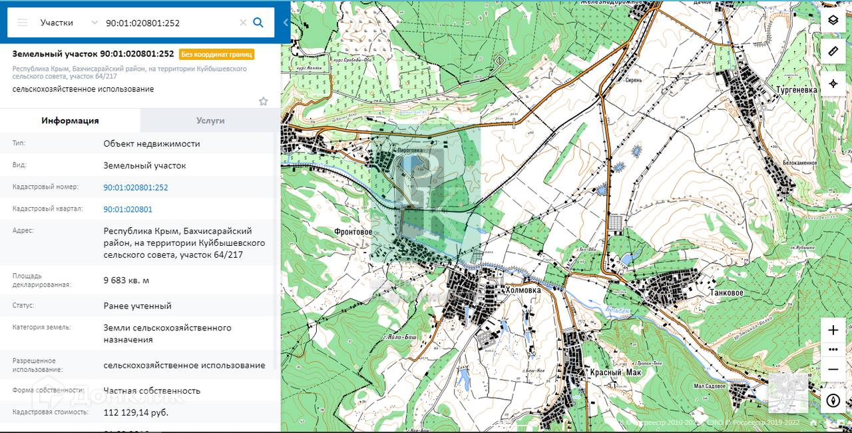Switch basemap via satellite thumbnail
The image size is (852, 433).
pos(788,393)
